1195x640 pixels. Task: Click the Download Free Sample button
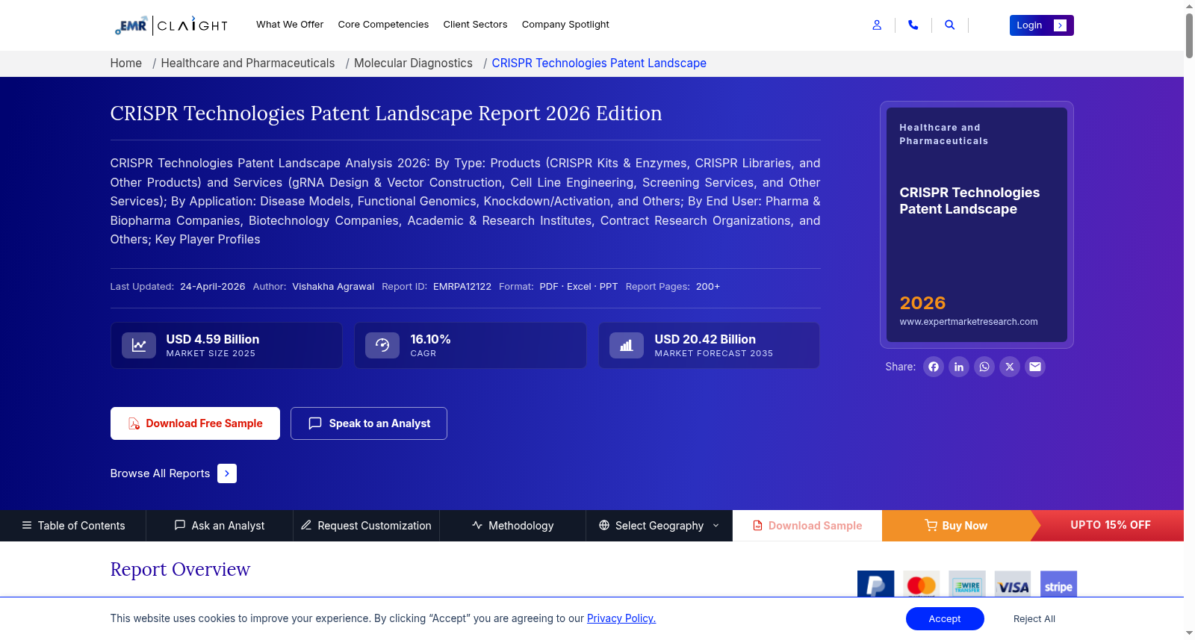click(195, 423)
